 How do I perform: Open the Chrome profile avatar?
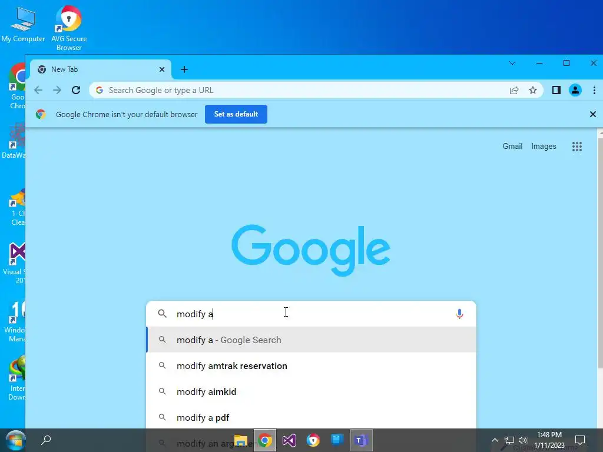575,90
